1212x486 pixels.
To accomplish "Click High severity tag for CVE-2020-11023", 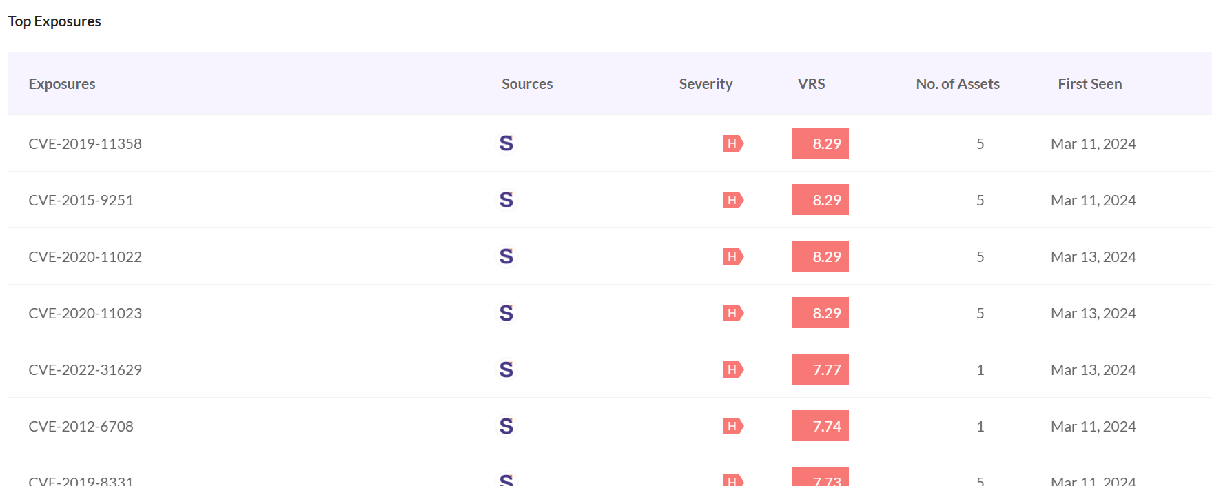I will click(733, 313).
